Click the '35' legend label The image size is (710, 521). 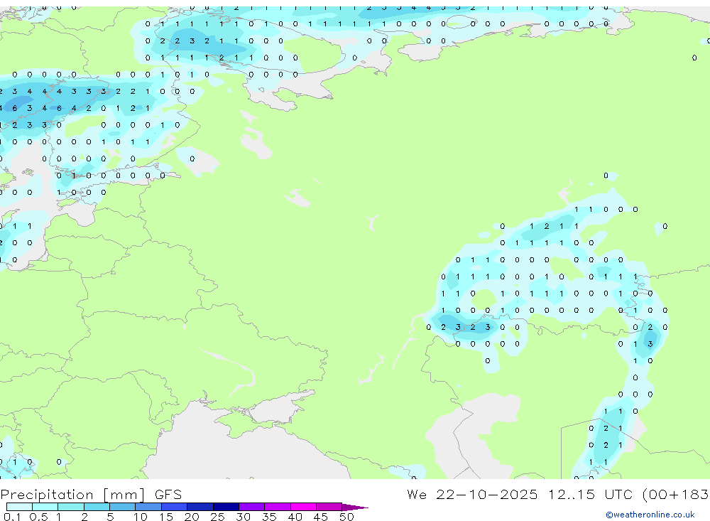pos(269,517)
